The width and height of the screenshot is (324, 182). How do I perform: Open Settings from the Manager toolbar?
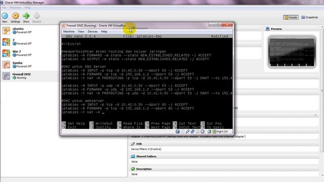pyautogui.click(x=15, y=16)
